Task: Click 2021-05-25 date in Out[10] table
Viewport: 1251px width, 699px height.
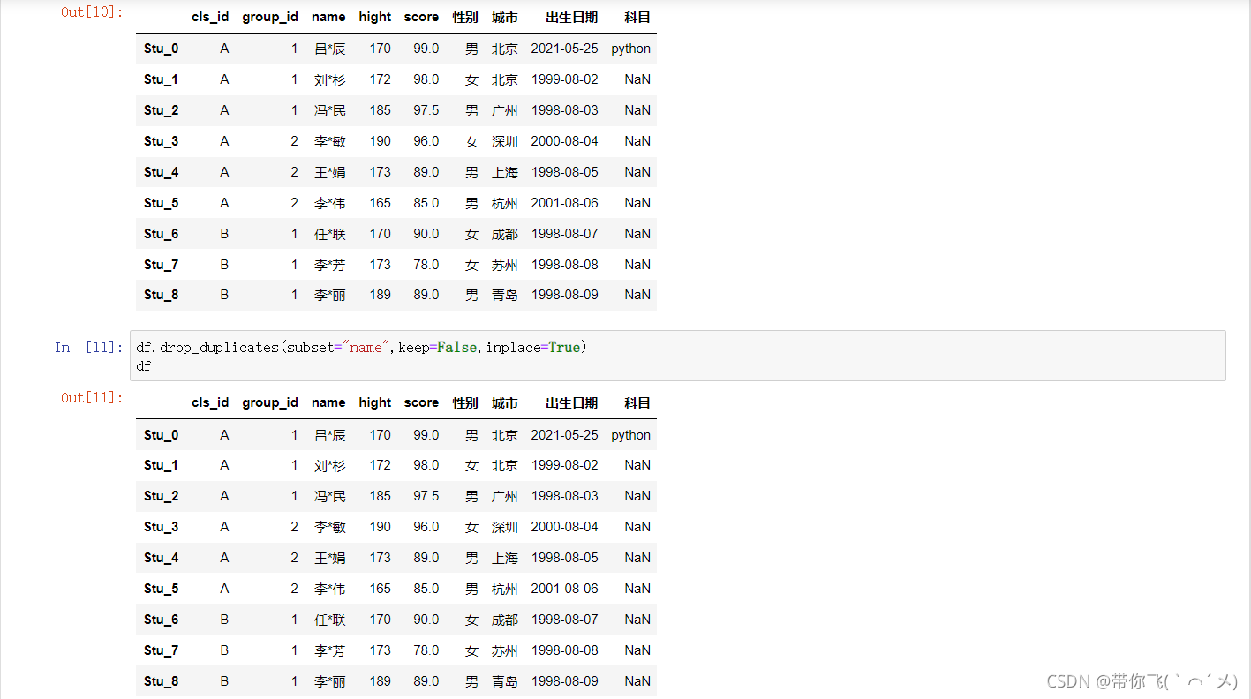Action: coord(565,49)
